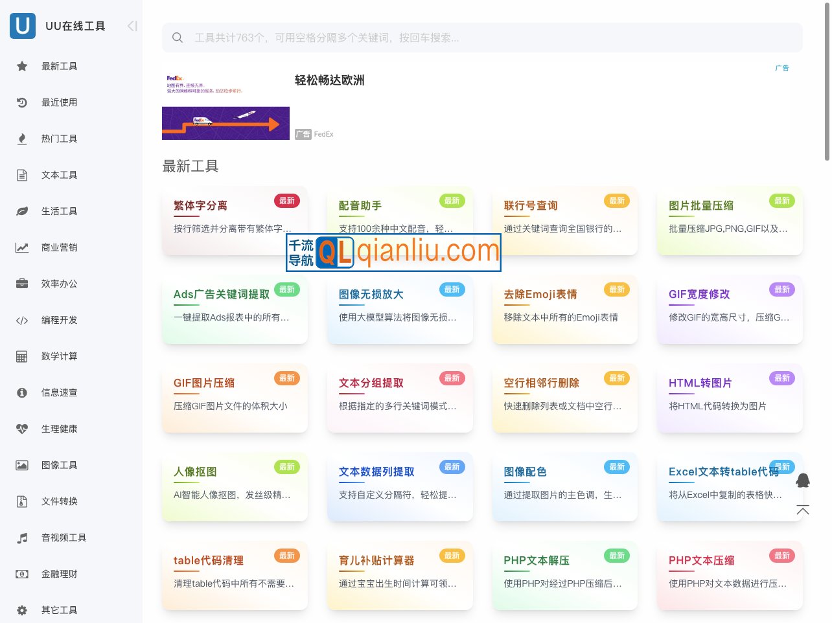The image size is (832, 623).
Task: Click the 生活工具 leaf icon
Action: [21, 211]
